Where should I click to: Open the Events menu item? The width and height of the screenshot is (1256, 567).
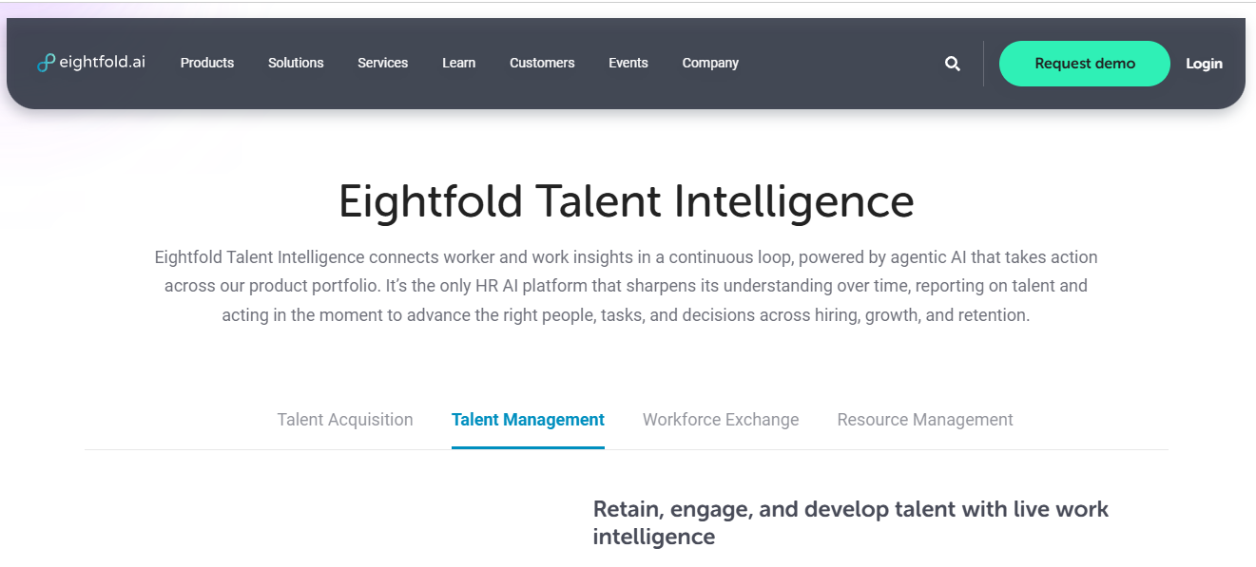[628, 63]
